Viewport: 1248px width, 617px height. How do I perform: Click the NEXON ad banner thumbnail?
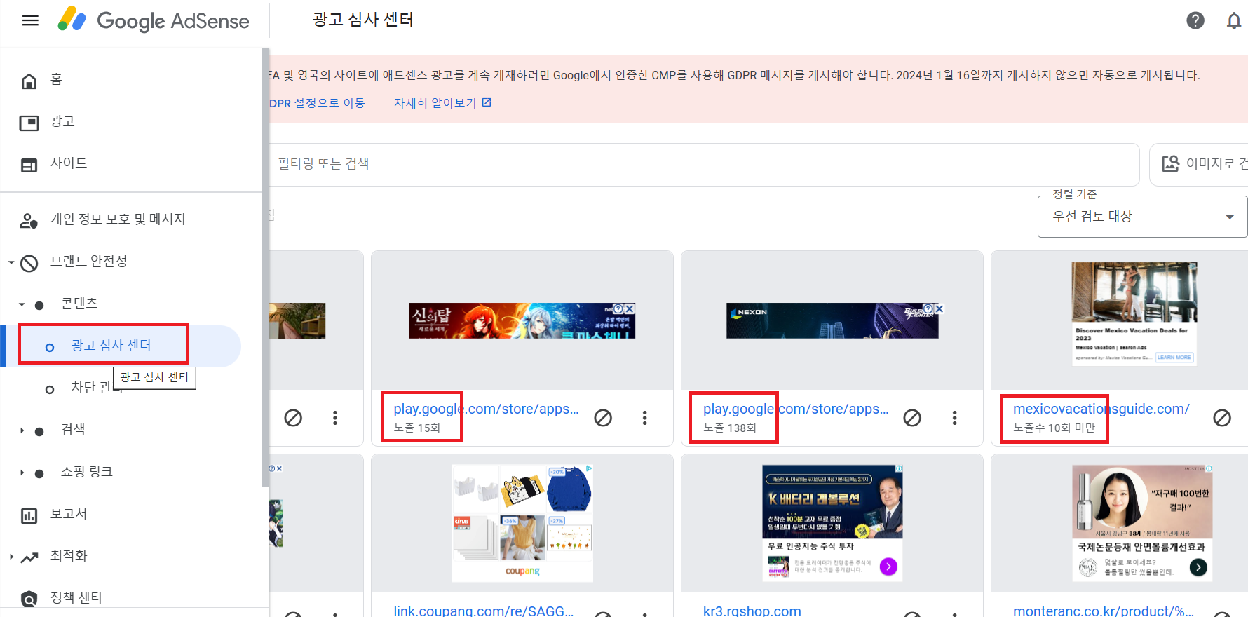coord(832,321)
